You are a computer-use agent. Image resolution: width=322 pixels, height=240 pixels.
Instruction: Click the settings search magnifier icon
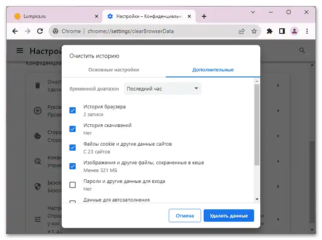302,50
